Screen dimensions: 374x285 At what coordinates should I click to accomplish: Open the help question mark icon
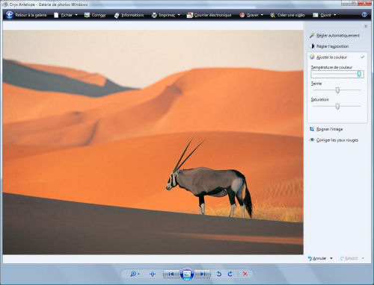coord(364,15)
